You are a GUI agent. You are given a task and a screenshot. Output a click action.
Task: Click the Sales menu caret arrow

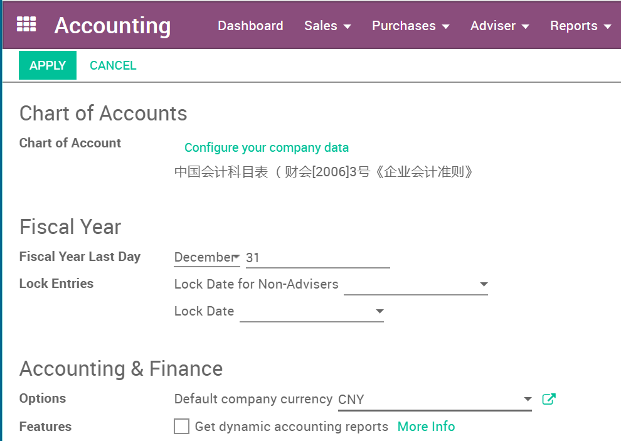point(348,26)
